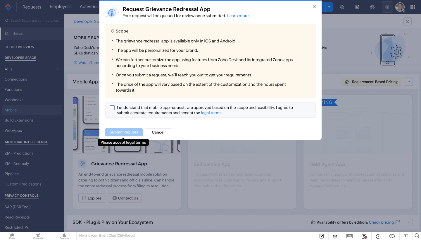Select WebApps in the sidebar
This screenshot has width=421, height=240.
coord(13,131)
